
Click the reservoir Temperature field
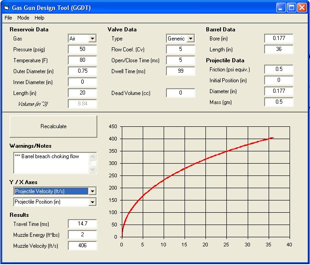[82, 60]
